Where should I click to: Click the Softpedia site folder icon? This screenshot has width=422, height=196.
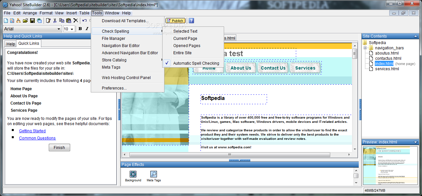click(365, 42)
